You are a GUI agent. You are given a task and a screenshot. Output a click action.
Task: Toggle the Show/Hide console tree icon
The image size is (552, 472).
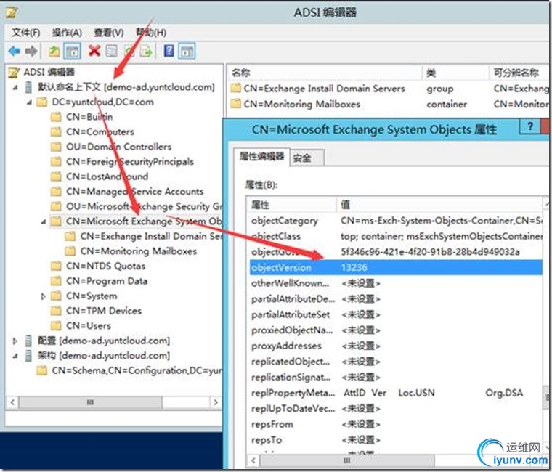coord(72,52)
